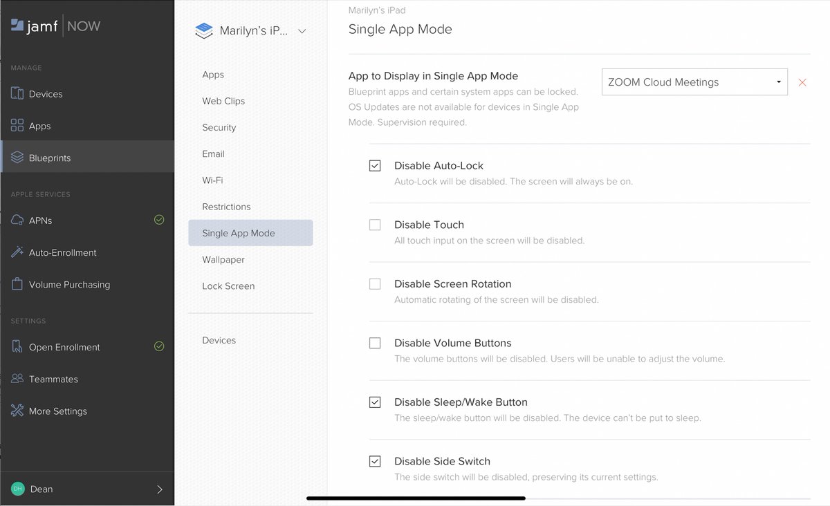This screenshot has width=830, height=506.
Task: Check the Disable Touch box
Action: pos(375,225)
